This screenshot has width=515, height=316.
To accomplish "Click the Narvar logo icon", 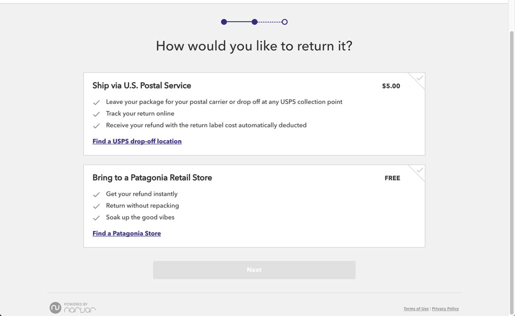I will [x=56, y=308].
